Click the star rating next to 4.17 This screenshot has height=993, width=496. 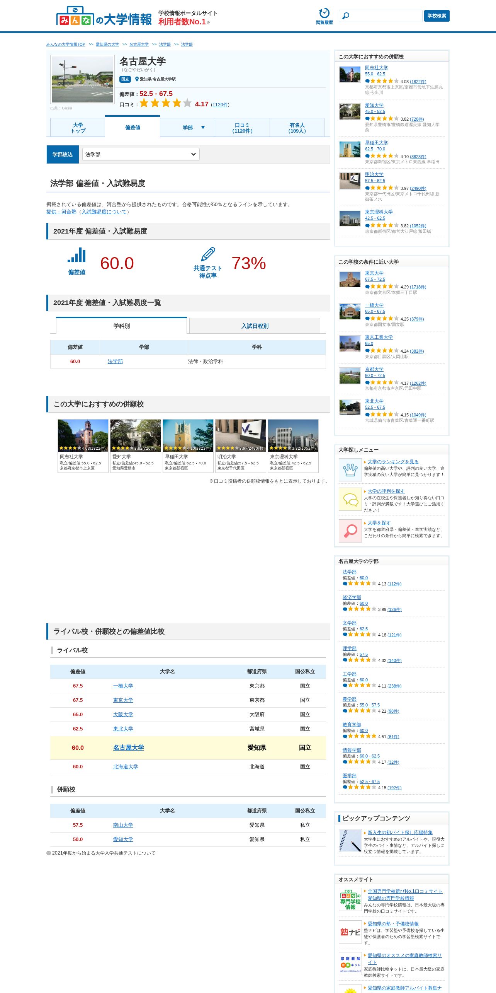(x=165, y=103)
